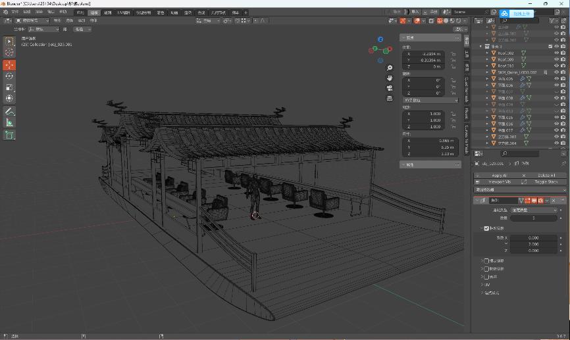This screenshot has width=570, height=340.
Task: Select the Rotate tool in the left toolbar
Action: pyautogui.click(x=9, y=76)
